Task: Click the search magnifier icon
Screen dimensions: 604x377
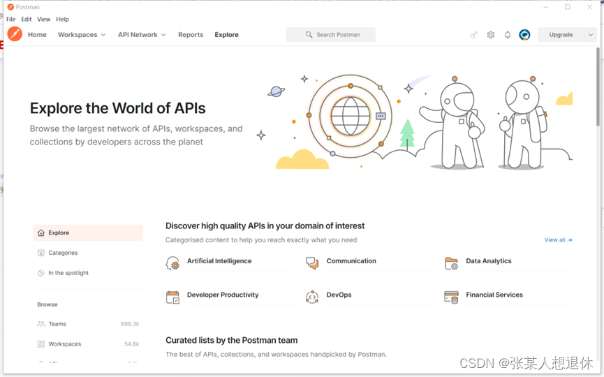Action: pyautogui.click(x=309, y=35)
